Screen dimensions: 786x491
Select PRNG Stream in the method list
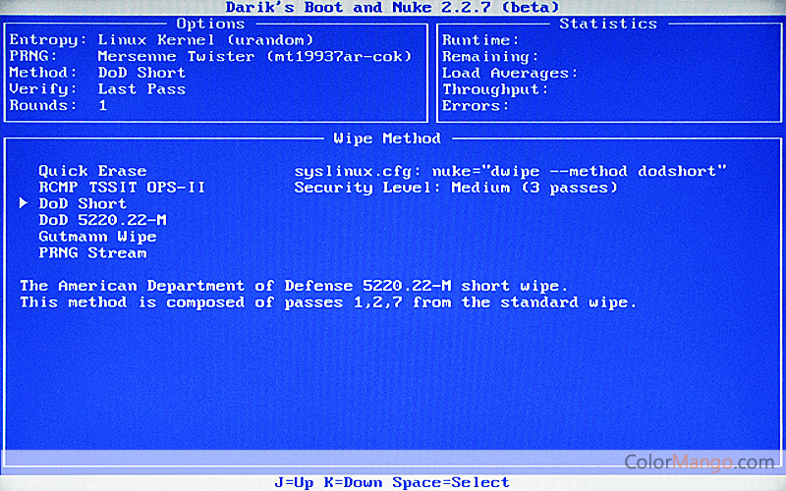(92, 252)
